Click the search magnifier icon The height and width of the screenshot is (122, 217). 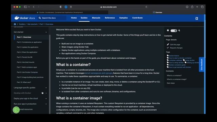pyautogui.click(x=40, y=18)
